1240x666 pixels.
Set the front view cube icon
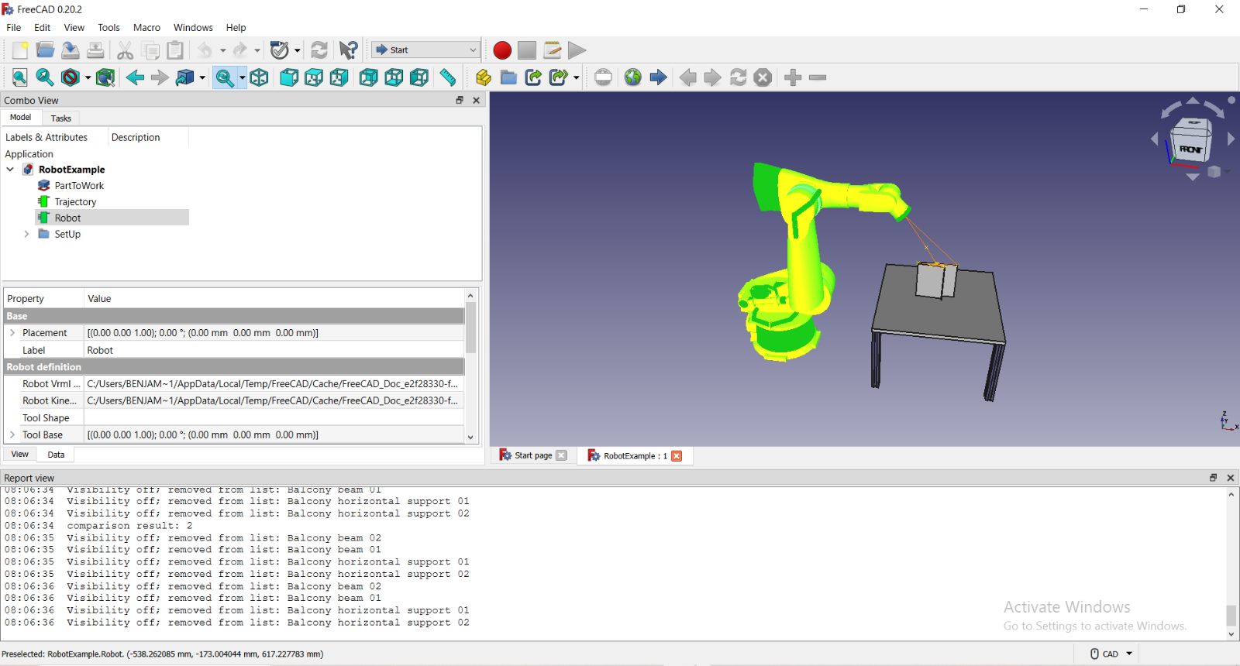point(289,77)
